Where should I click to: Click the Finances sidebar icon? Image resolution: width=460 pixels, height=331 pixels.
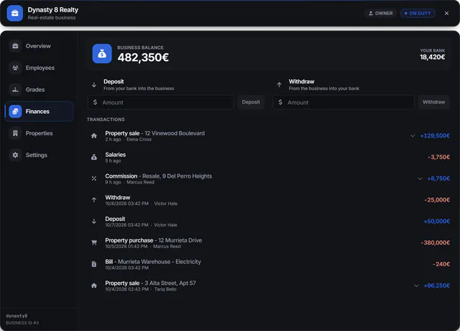[x=15, y=112]
